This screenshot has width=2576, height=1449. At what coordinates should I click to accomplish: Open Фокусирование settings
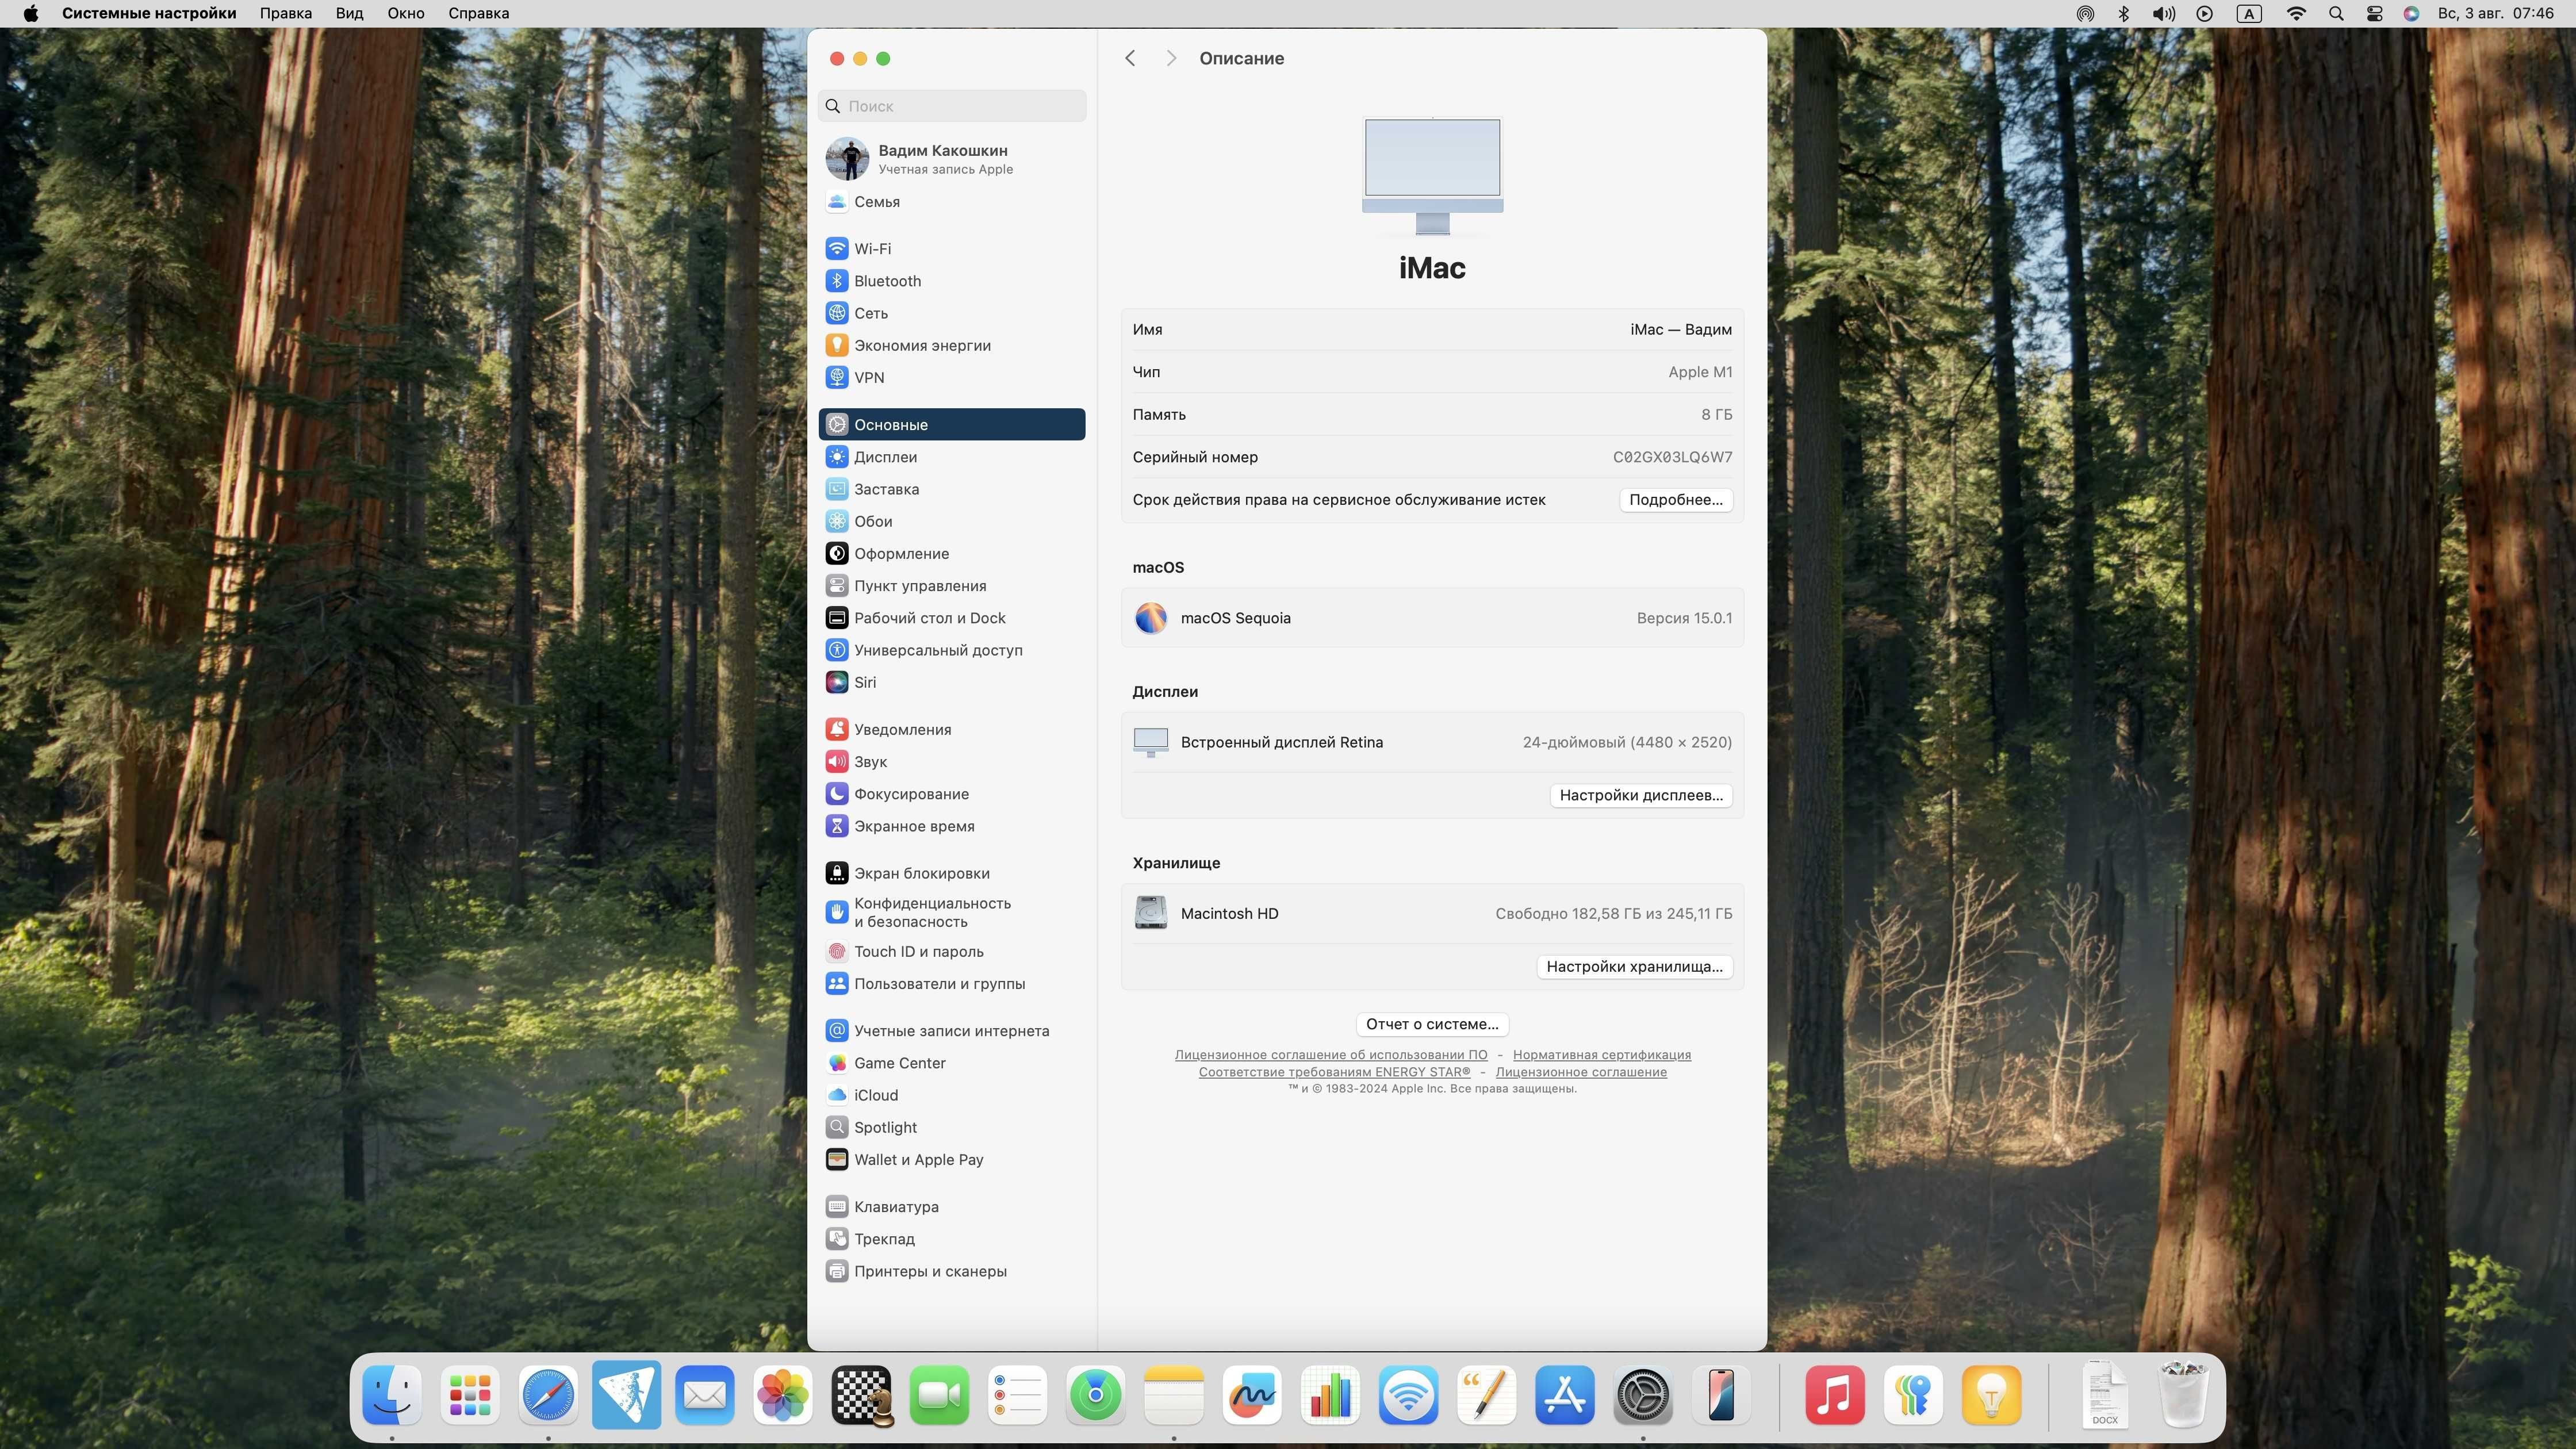click(951, 794)
